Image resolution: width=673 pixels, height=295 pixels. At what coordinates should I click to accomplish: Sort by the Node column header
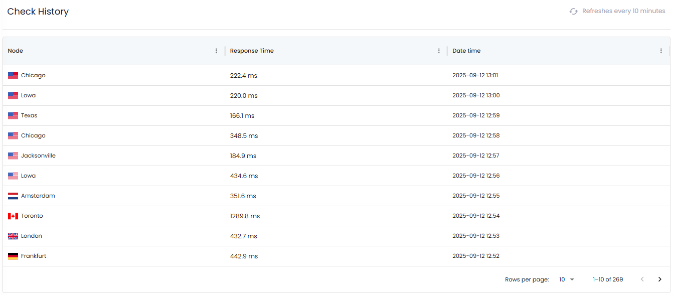point(16,51)
